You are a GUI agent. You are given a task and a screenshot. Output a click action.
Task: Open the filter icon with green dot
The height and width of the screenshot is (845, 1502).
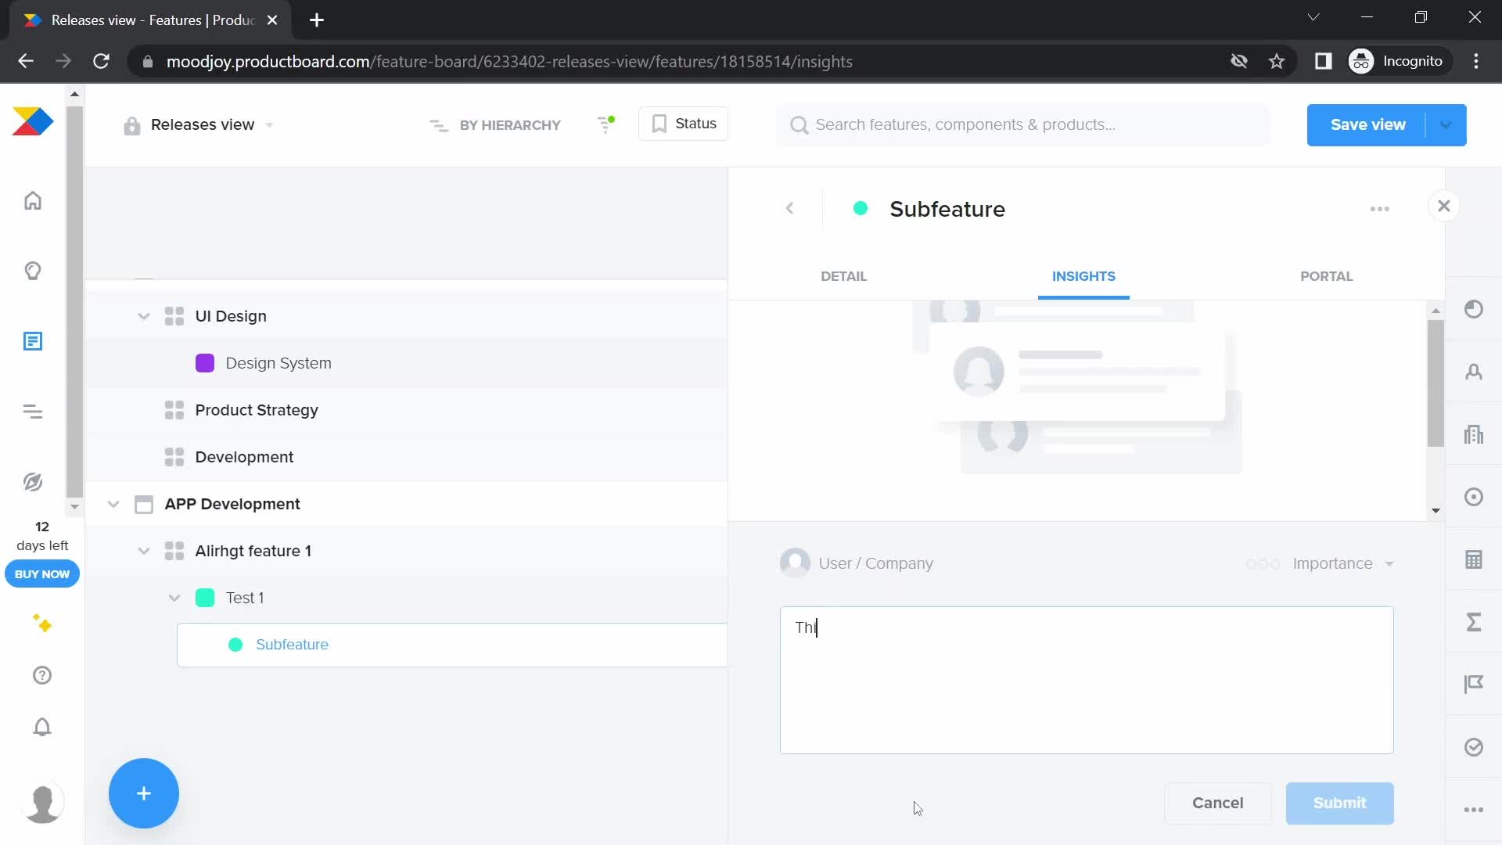(x=606, y=124)
